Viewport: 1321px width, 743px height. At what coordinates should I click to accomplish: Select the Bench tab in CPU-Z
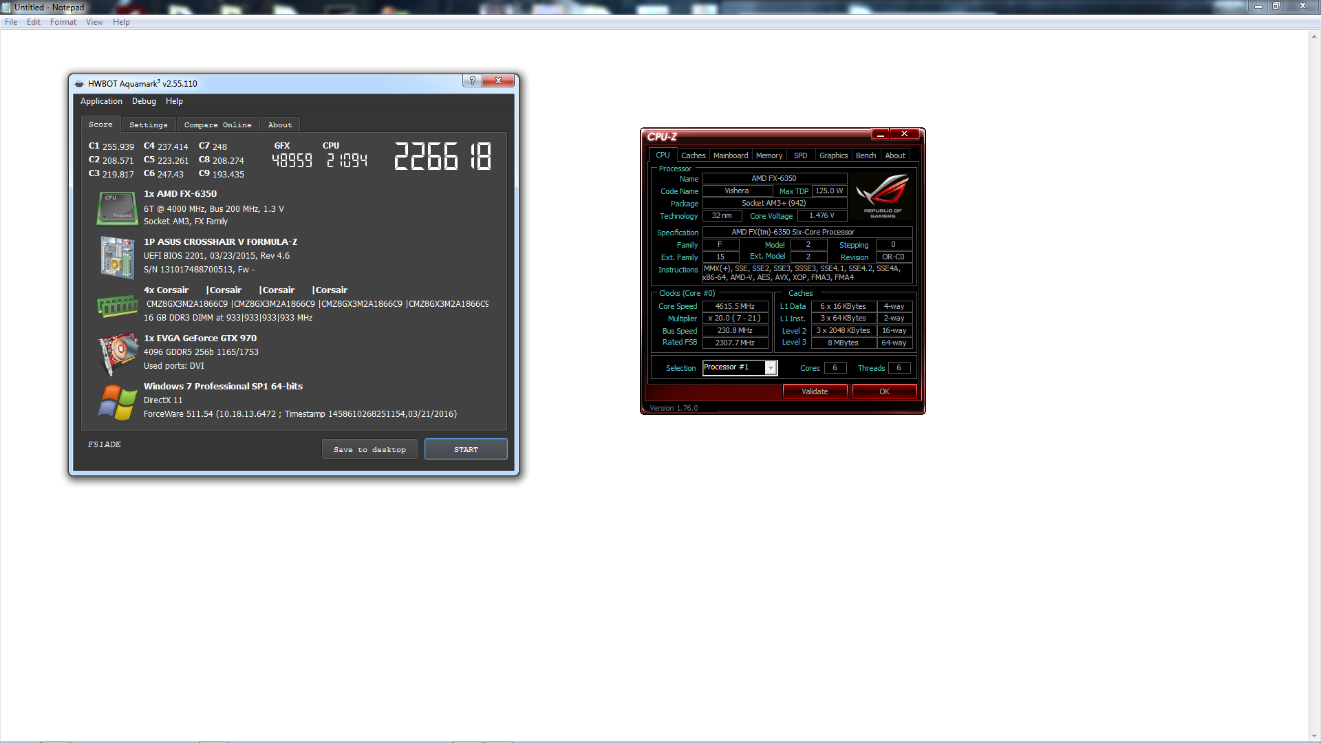coord(866,156)
